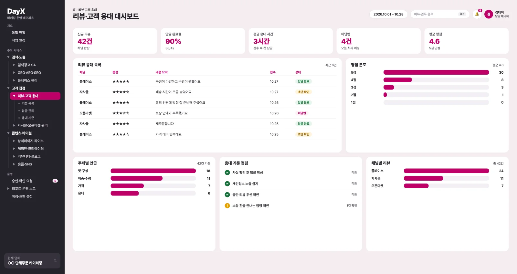The height and width of the screenshot is (274, 517).
Task: Click 미답변 status on 오픈마켓 row
Action: click(x=302, y=113)
